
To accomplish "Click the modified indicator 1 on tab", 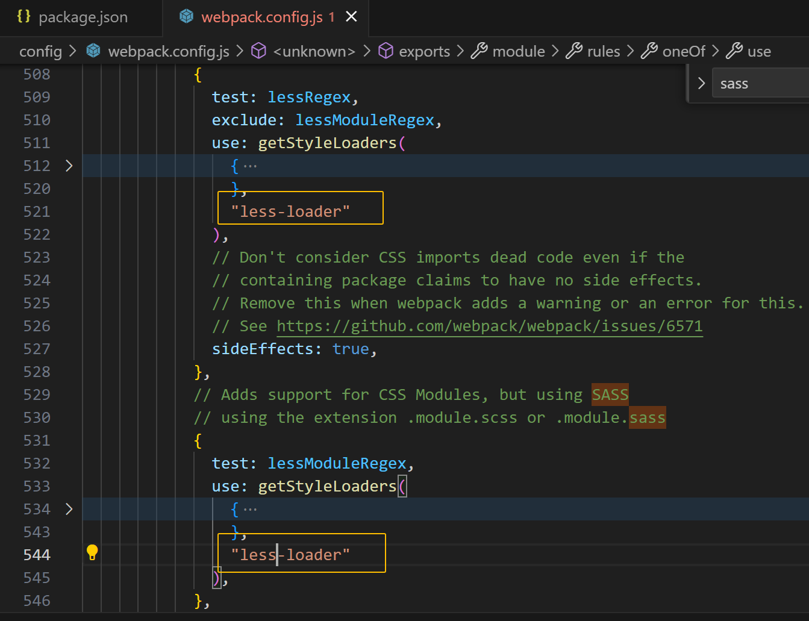I will pyautogui.click(x=331, y=17).
